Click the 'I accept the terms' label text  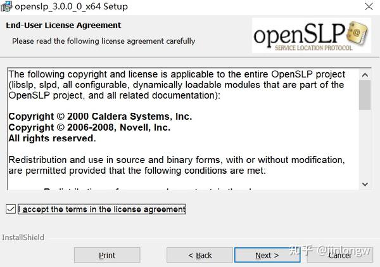point(102,209)
